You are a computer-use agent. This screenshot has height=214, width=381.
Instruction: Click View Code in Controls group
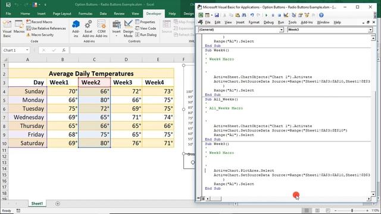(x=146, y=29)
